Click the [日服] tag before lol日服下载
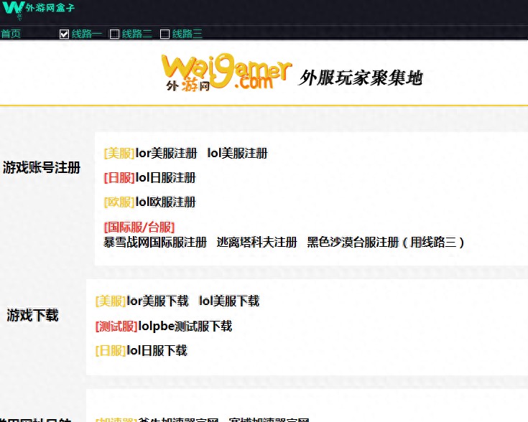The width and height of the screenshot is (528, 422). (x=111, y=351)
